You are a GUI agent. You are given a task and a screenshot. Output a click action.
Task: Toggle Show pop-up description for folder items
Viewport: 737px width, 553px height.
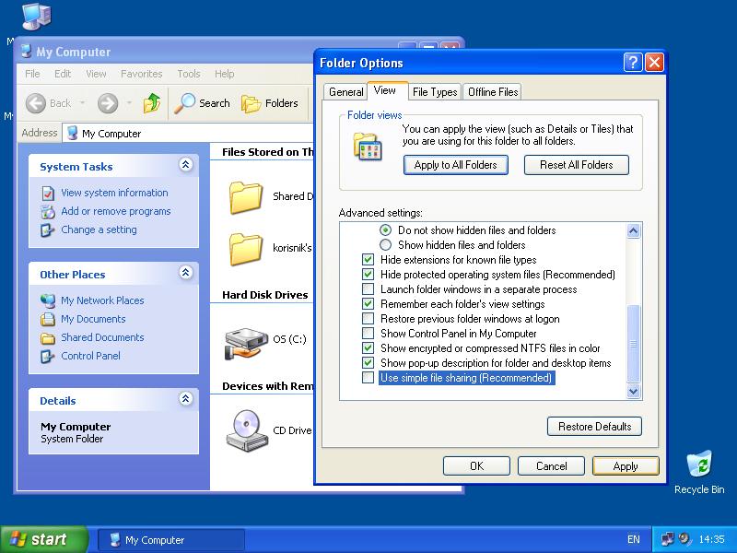pyautogui.click(x=368, y=363)
